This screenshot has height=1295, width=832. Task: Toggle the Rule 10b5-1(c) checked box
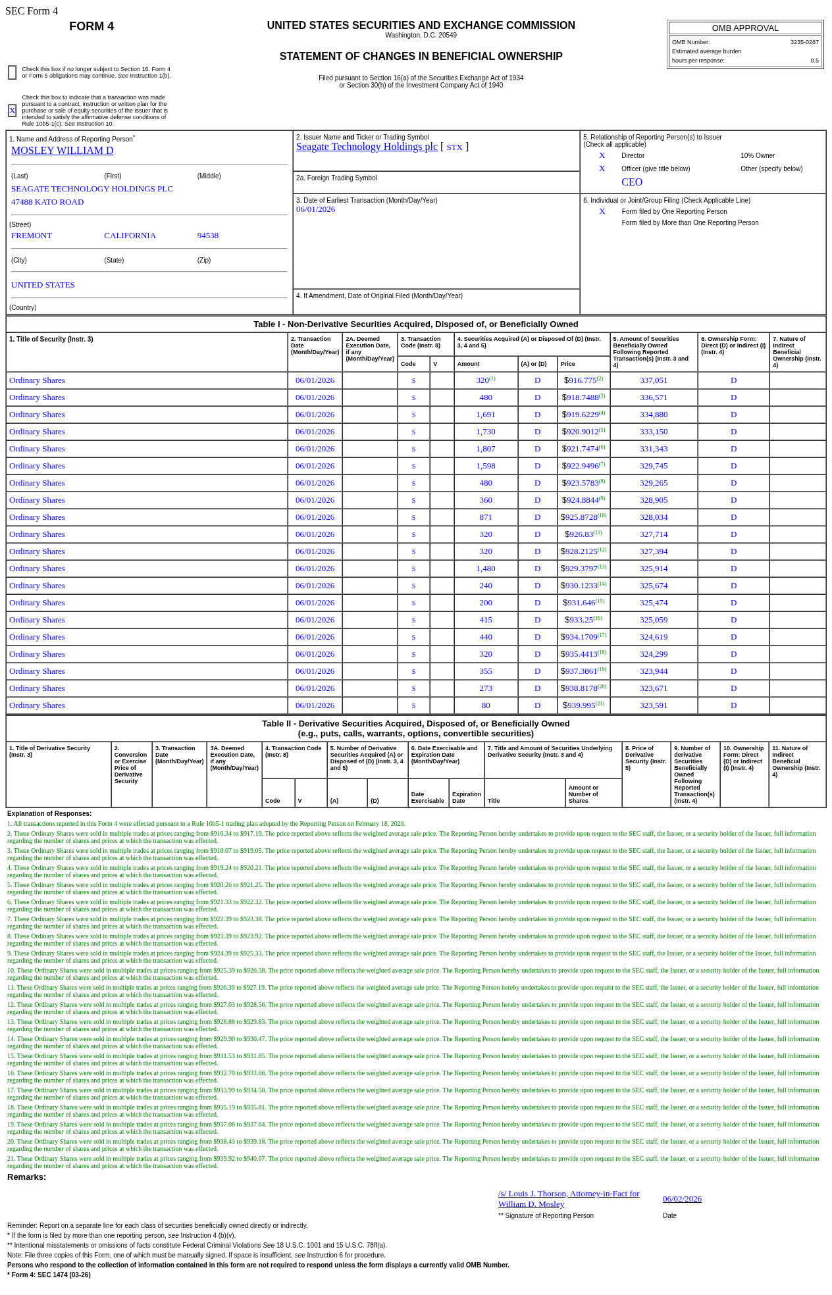[13, 111]
